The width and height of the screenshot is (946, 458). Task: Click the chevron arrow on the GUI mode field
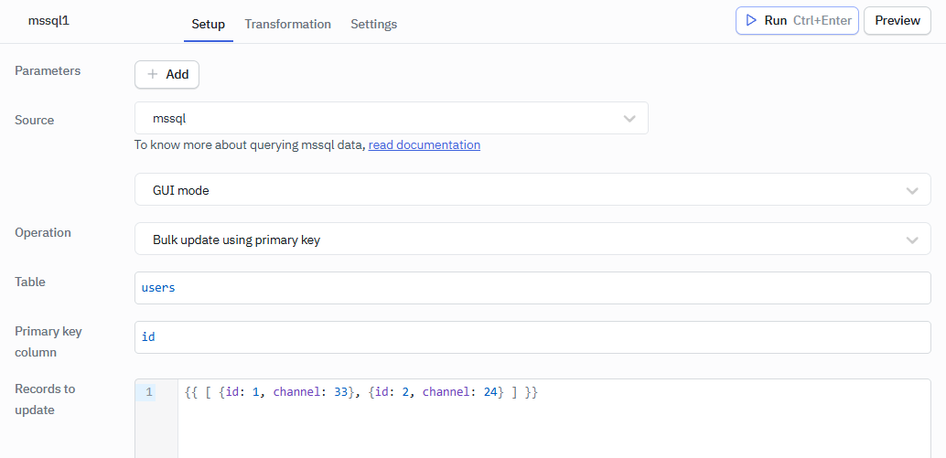(911, 190)
